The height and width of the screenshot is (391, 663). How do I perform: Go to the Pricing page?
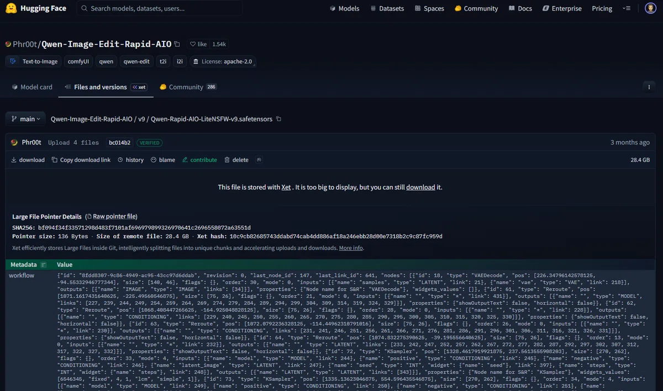(602, 8)
